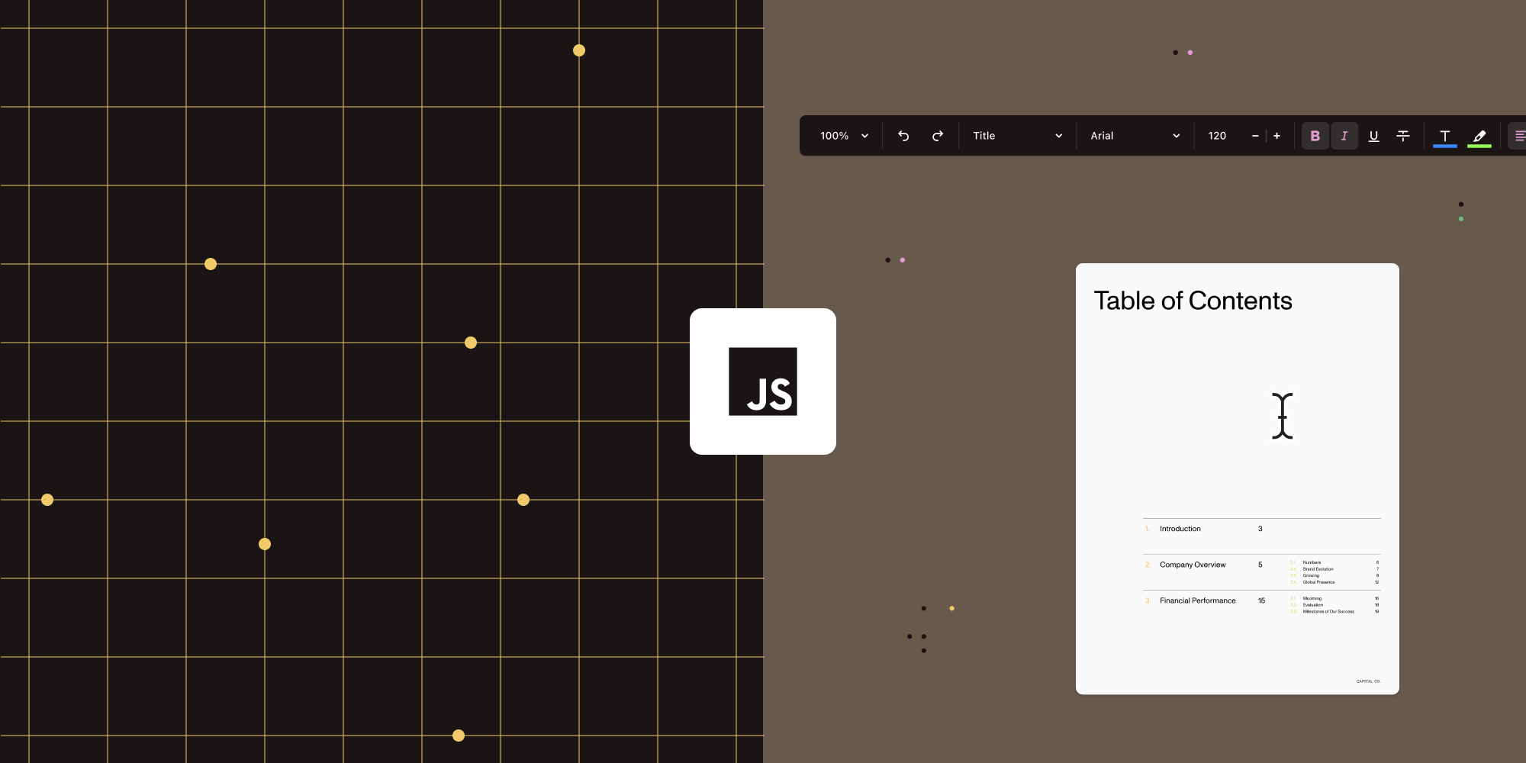Click the JS logo badge
Viewport: 1526px width, 763px height.
click(762, 381)
